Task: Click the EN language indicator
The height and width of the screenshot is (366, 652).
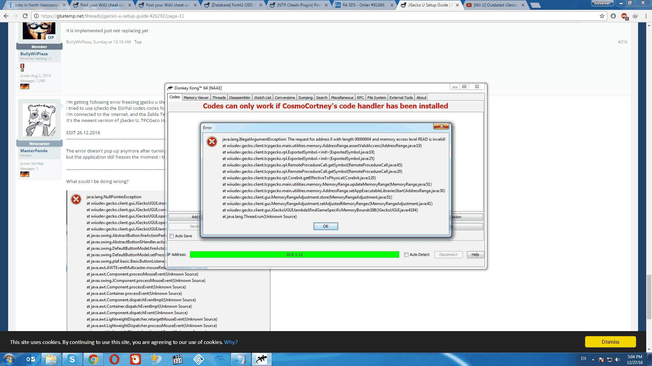Action: (583, 359)
